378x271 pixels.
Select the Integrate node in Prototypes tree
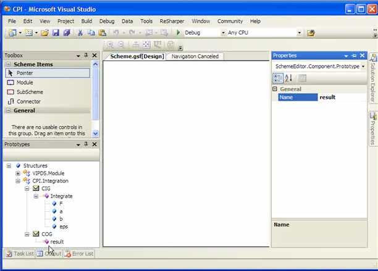[61, 196]
